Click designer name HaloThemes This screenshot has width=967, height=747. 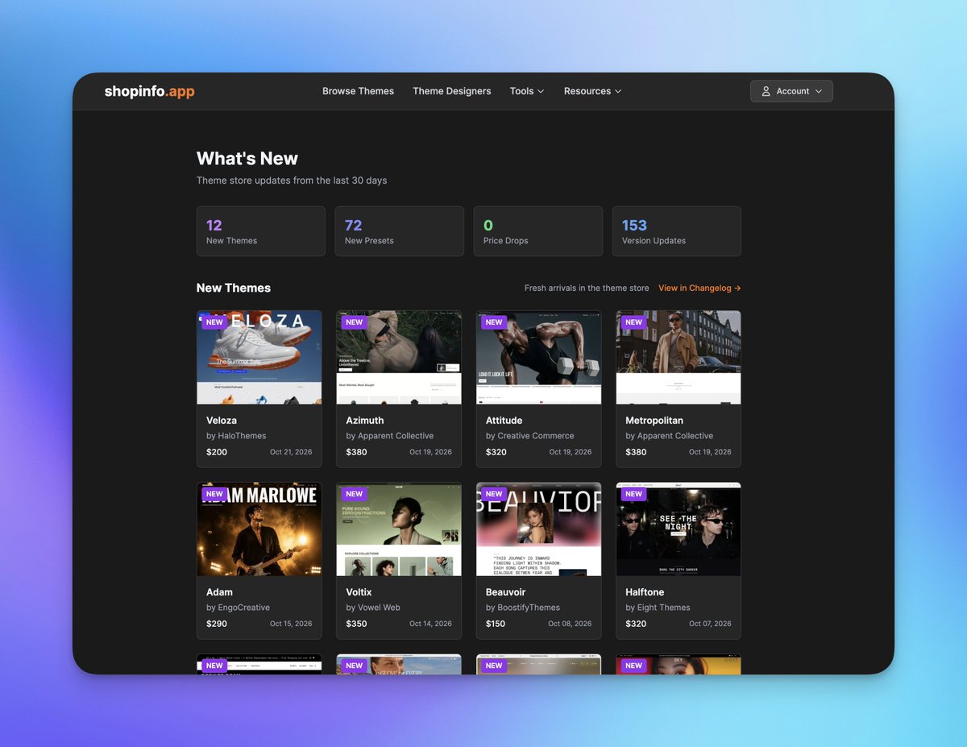click(x=242, y=436)
